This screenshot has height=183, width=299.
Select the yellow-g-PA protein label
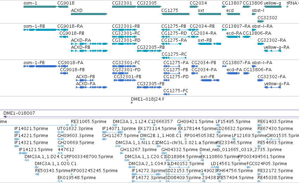pos(277,84)
